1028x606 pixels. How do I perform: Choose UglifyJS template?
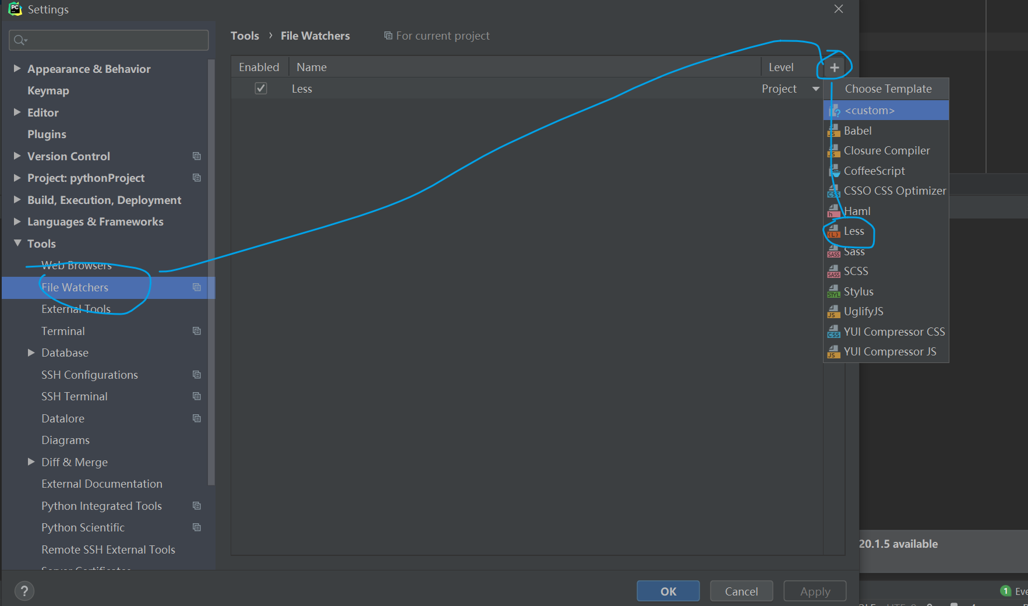886,312
